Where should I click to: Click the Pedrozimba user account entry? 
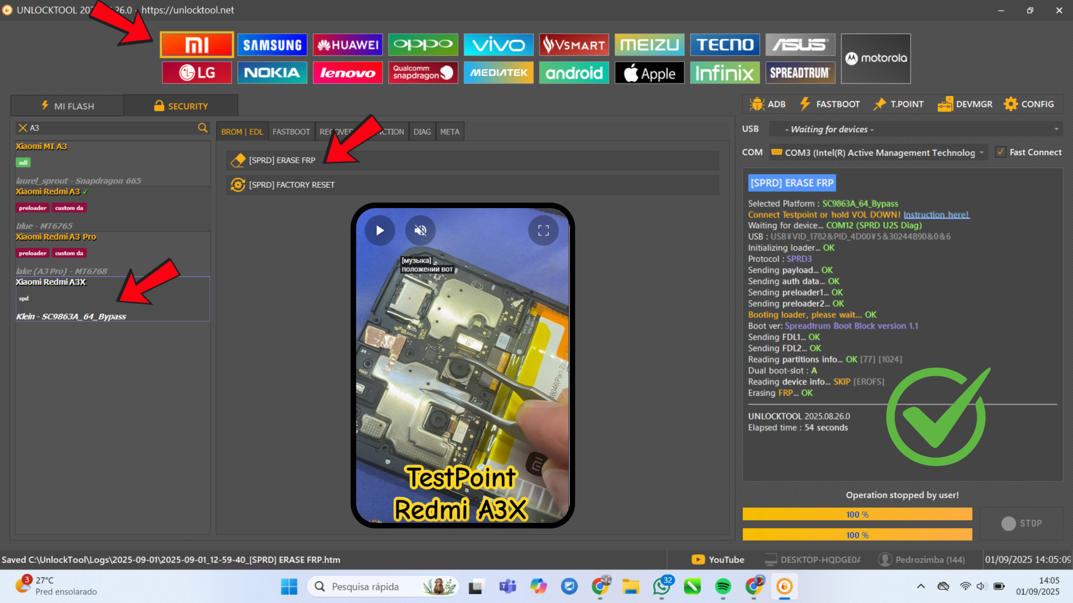click(x=921, y=560)
